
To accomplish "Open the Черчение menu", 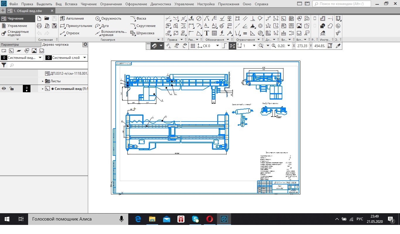I will 88,4.
